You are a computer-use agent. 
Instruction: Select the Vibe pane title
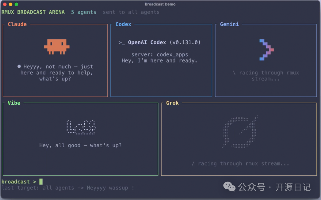pos(14,103)
